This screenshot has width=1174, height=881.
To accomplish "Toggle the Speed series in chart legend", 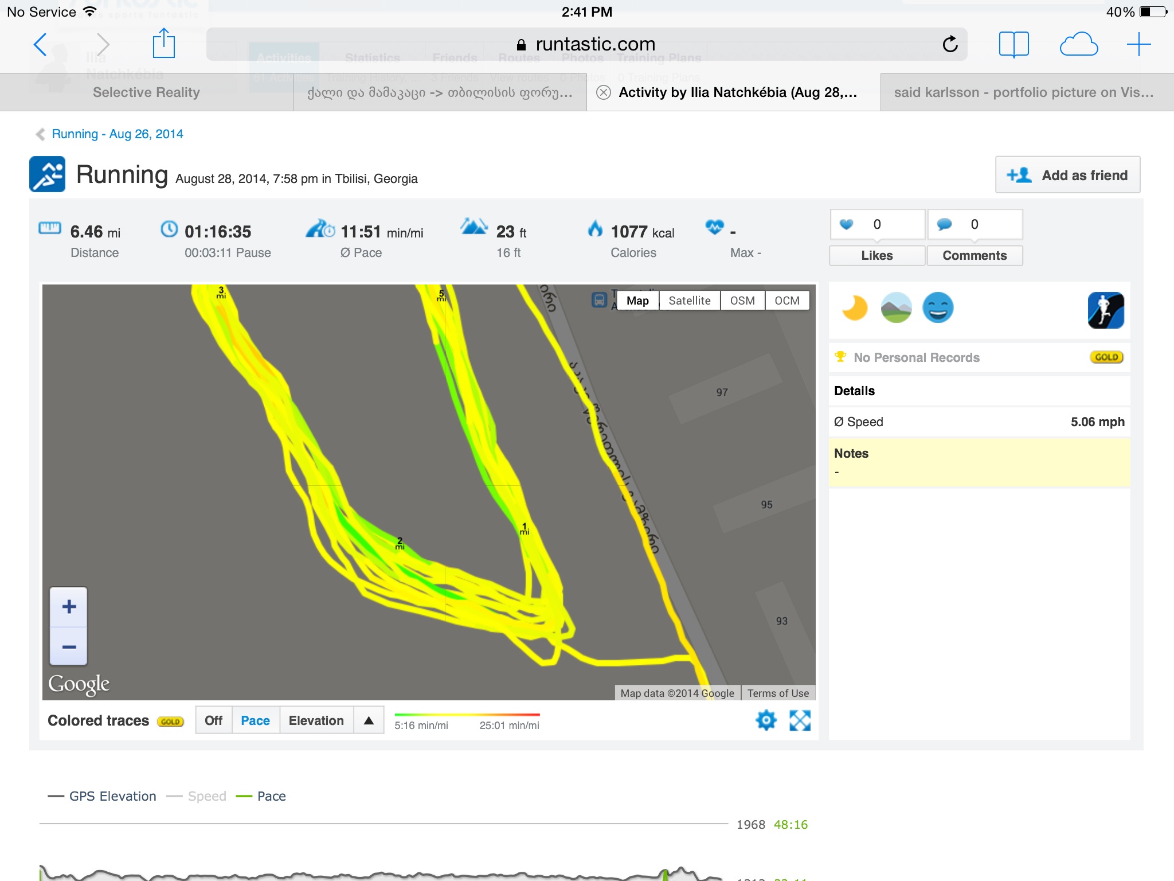I will 206,796.
